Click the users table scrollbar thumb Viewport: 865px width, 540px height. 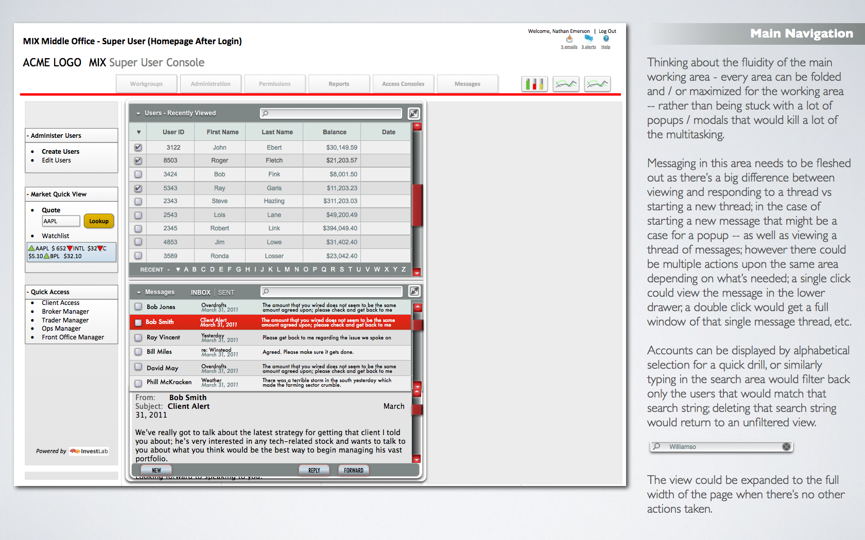[x=418, y=205]
